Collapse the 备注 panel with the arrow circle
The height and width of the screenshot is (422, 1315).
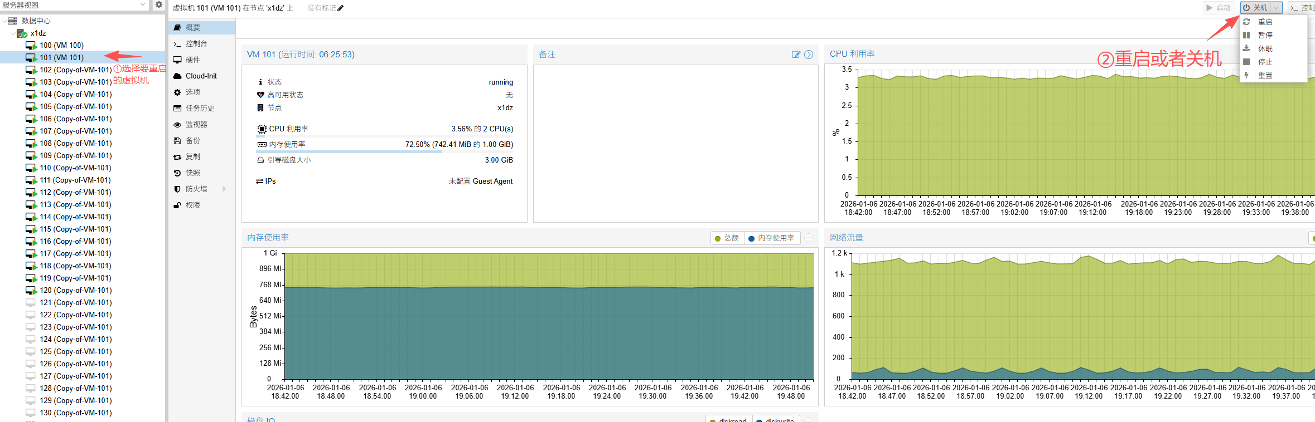click(x=809, y=55)
